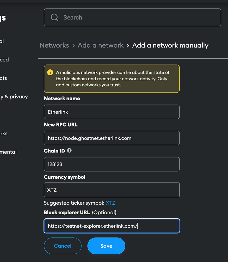Save the Etherlink network
Image resolution: width=228 pixels, height=262 pixels.
106,246
